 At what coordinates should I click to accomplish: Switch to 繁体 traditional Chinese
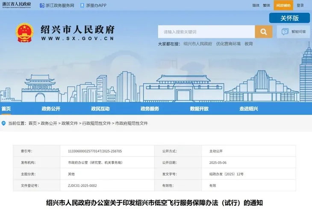[x=267, y=6]
